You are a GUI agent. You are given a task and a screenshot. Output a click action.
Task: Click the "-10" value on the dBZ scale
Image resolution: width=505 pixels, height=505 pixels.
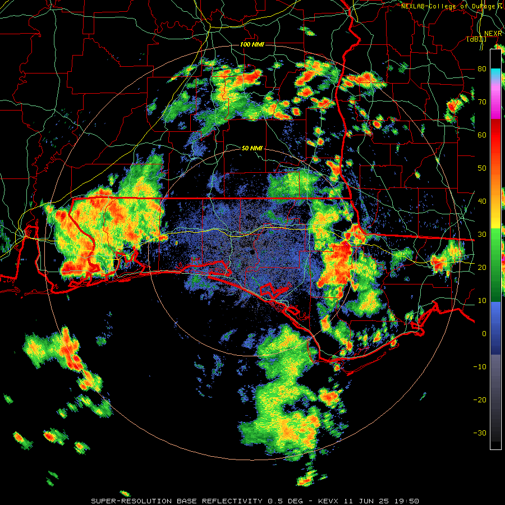click(480, 366)
